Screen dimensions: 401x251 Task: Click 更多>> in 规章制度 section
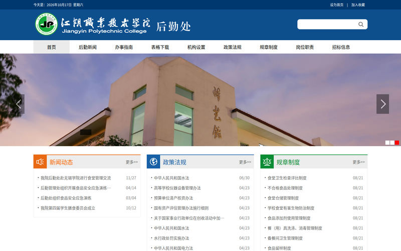pyautogui.click(x=358, y=162)
